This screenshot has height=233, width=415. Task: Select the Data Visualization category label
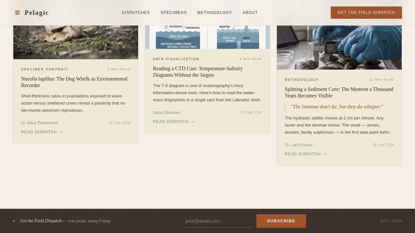click(x=176, y=59)
